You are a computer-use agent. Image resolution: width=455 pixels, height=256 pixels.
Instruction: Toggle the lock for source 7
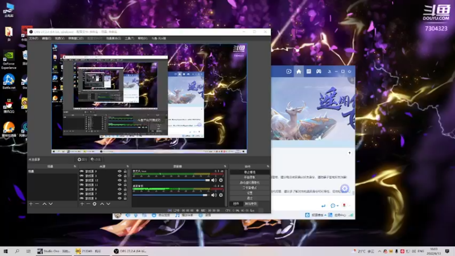125,193
